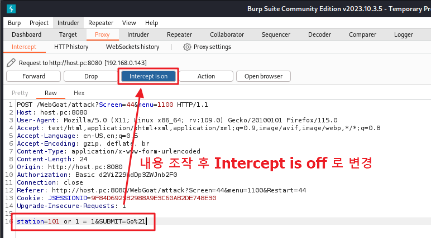Click the Burp Suite lightning logo icon
The height and width of the screenshot is (238, 431).
tap(11, 9)
